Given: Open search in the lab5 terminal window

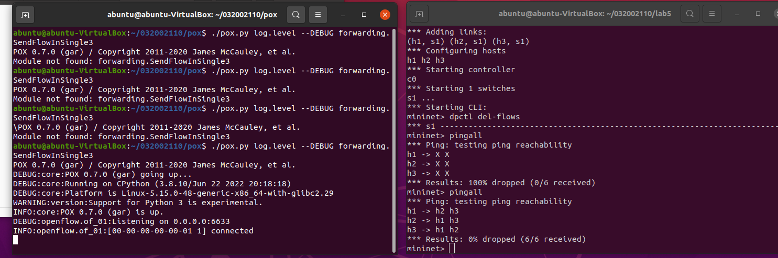Looking at the screenshot, I should coord(689,14).
